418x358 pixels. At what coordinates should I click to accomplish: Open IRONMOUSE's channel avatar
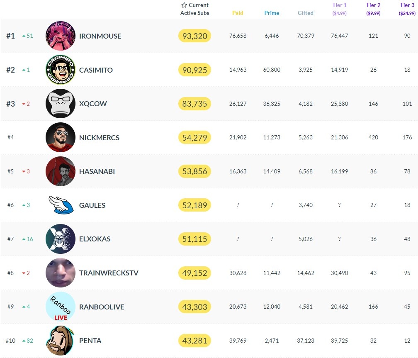coord(61,36)
